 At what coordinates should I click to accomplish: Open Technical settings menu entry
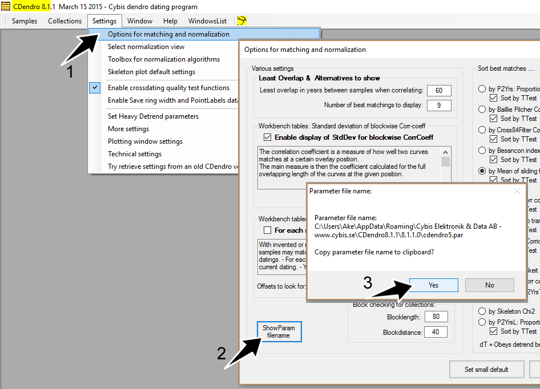coord(163,154)
